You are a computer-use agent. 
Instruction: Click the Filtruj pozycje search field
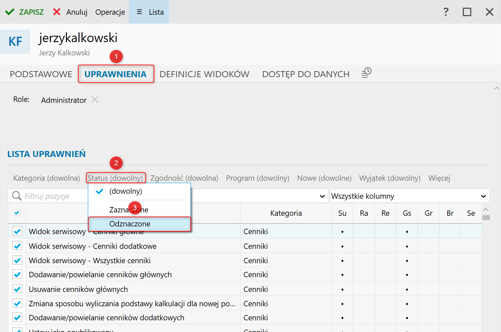tap(53, 196)
